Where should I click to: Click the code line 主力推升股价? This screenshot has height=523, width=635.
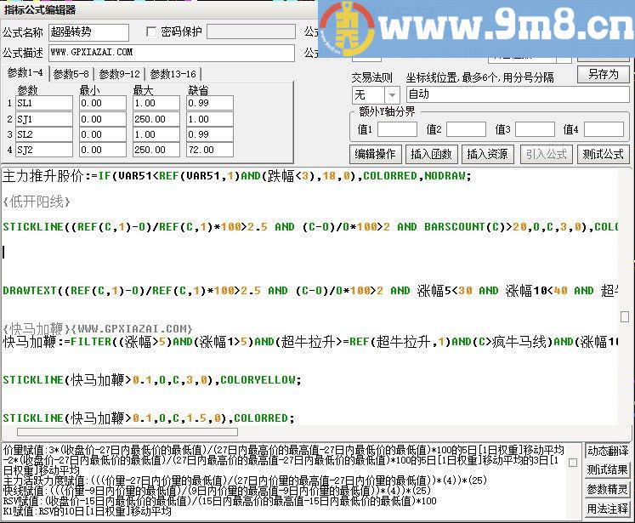tap(237, 176)
